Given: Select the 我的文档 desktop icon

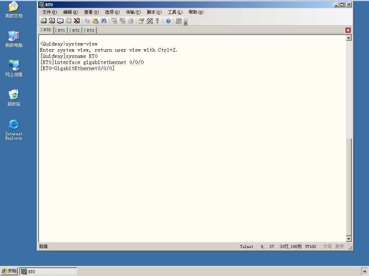Looking at the screenshot, I should click(14, 10).
